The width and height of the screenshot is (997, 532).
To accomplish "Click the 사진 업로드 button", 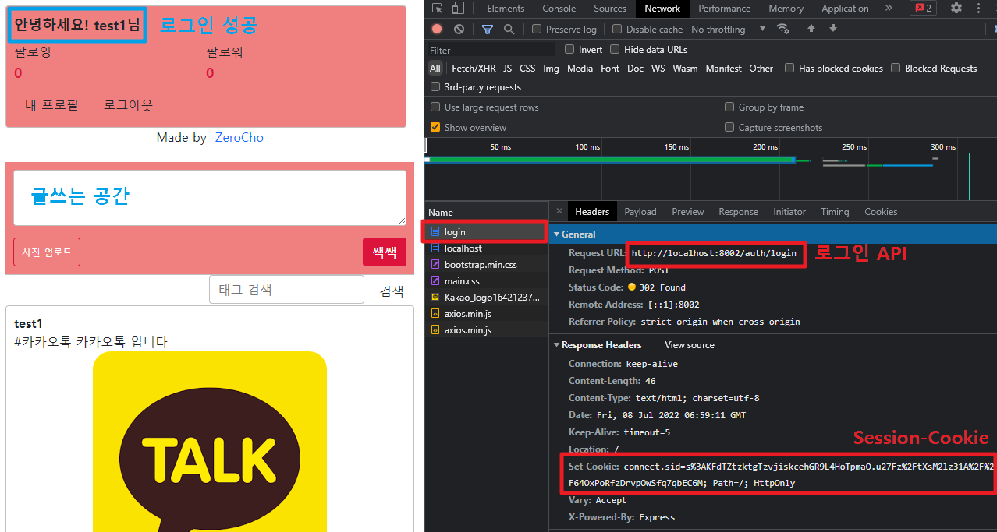I will [47, 252].
